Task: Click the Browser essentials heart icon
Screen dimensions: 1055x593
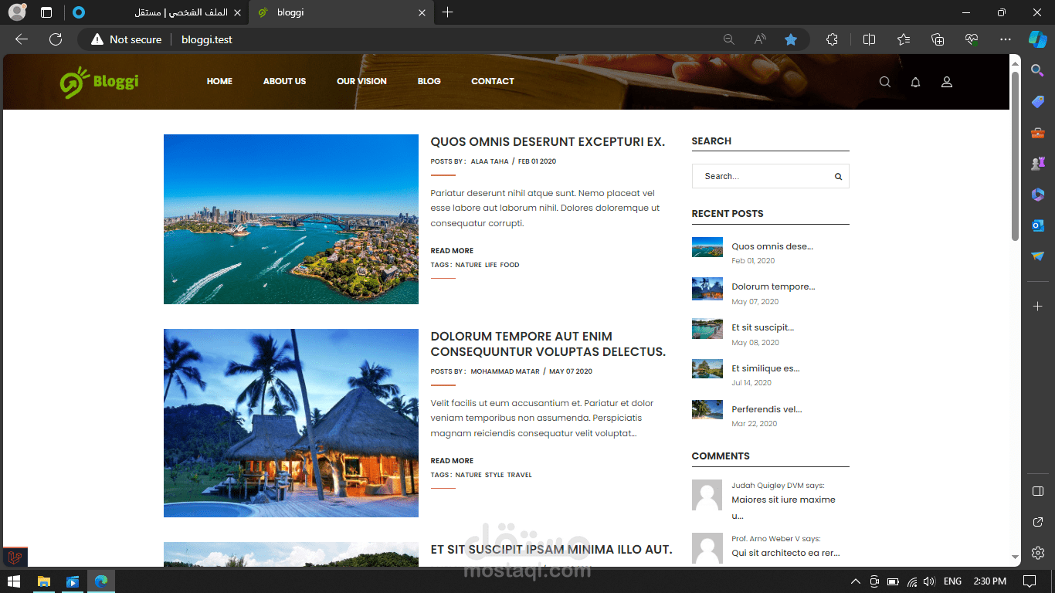Action: pyautogui.click(x=972, y=39)
